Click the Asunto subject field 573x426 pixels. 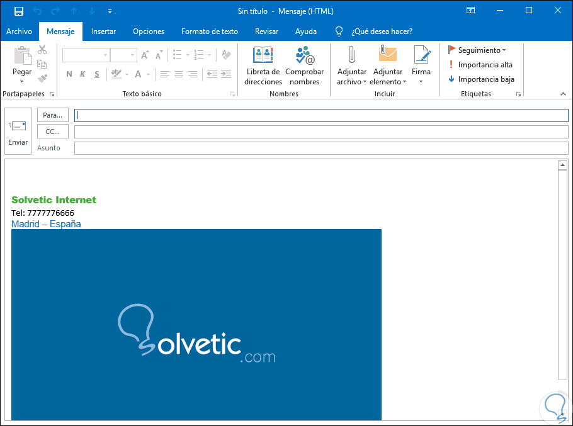[x=321, y=149]
